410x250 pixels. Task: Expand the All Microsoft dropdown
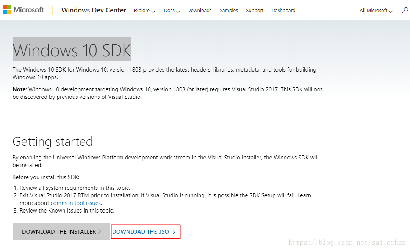pyautogui.click(x=376, y=11)
